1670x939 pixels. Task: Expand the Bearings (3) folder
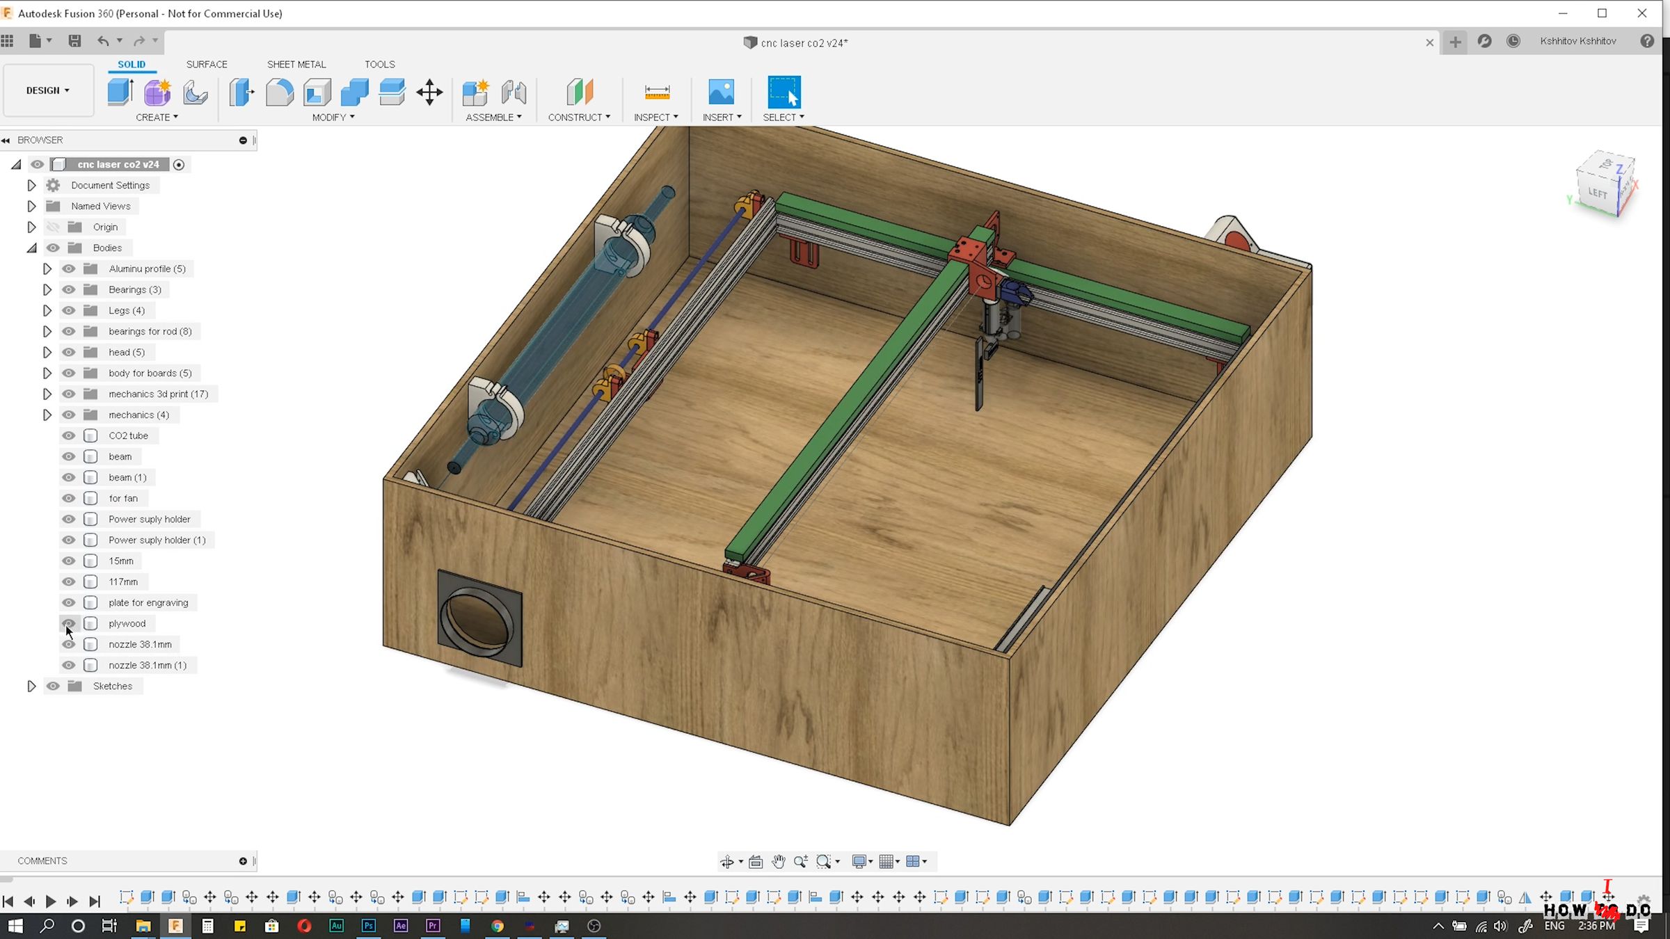click(x=47, y=289)
